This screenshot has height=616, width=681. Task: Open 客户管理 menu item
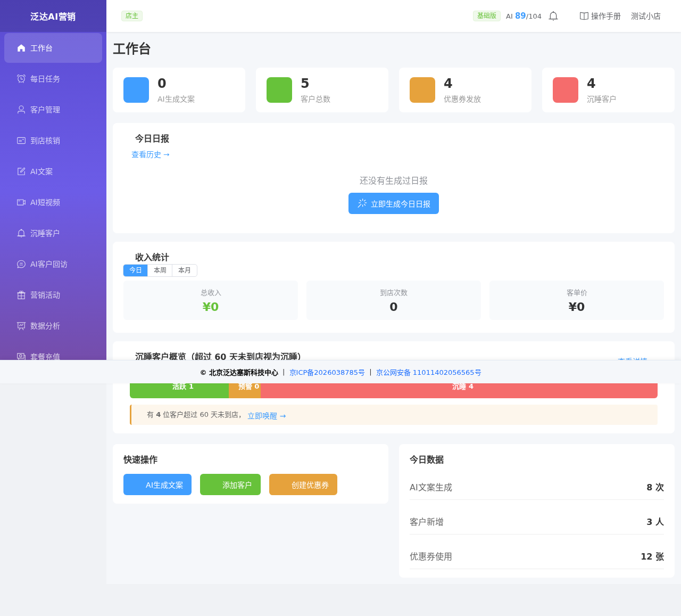tap(53, 110)
